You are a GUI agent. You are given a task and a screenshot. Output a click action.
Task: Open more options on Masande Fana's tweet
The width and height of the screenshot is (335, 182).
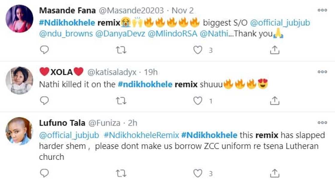pos(322,10)
